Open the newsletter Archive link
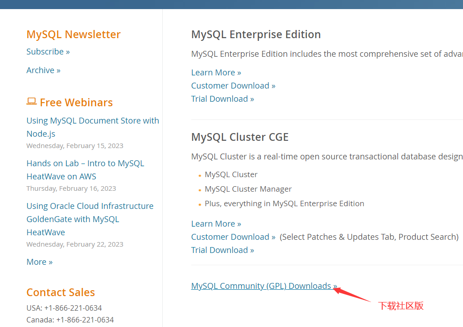 [44, 70]
